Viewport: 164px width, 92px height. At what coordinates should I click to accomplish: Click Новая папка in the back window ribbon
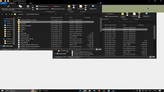point(123,15)
